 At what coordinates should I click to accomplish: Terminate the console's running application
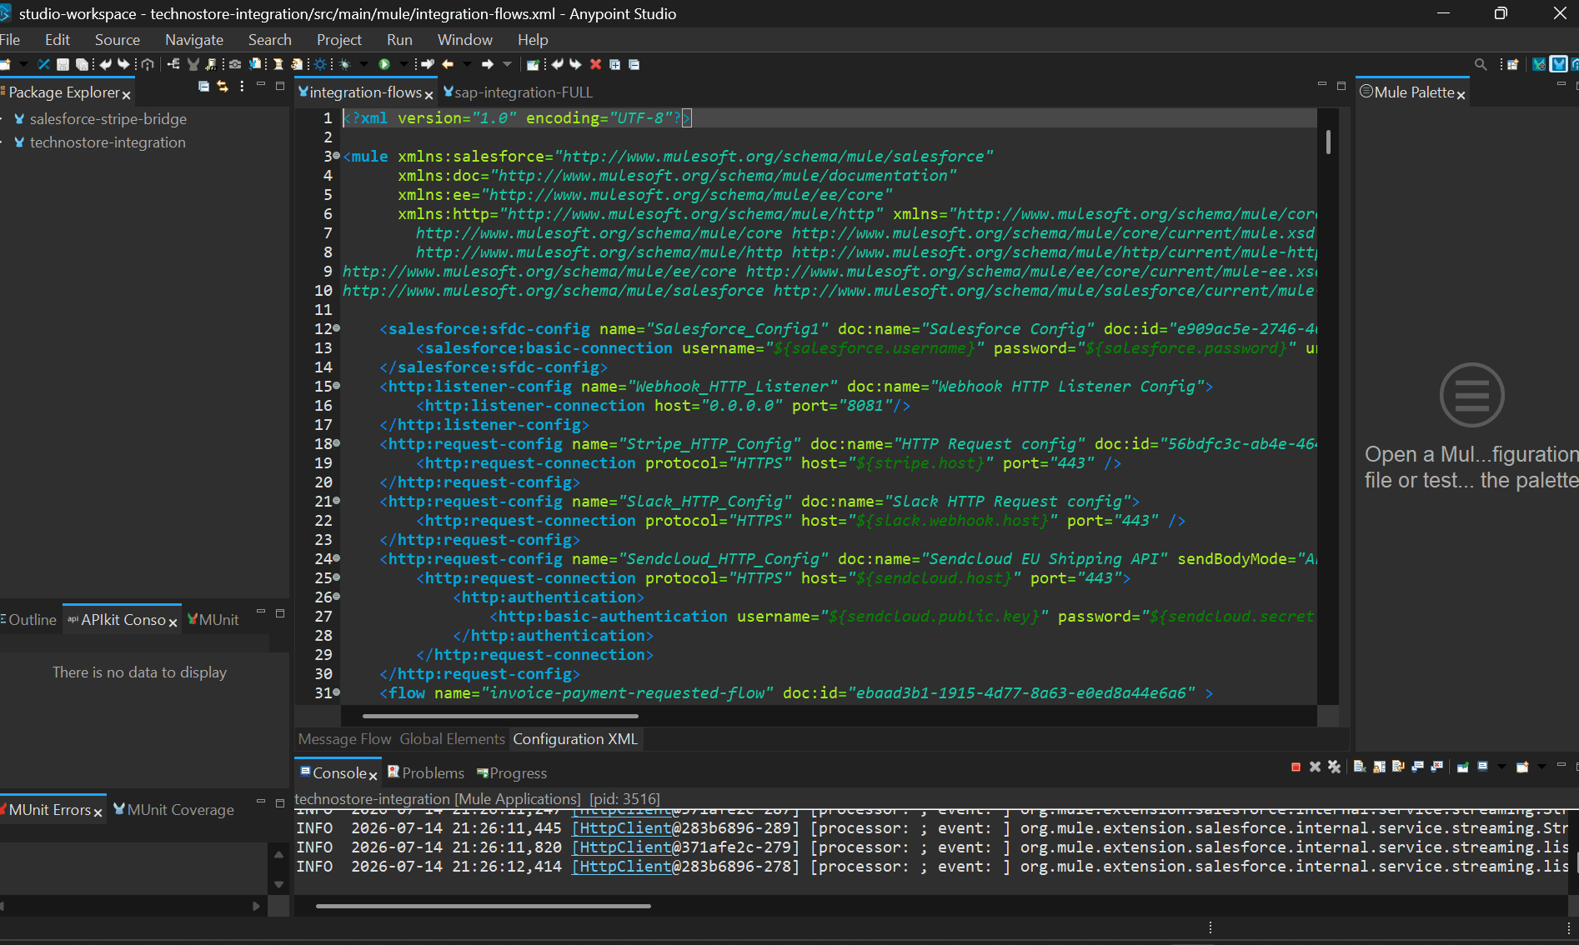[x=1296, y=767]
